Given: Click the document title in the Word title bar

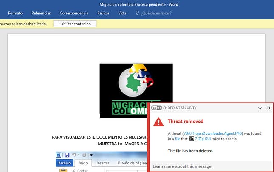Looking at the screenshot, I should 139,5.
